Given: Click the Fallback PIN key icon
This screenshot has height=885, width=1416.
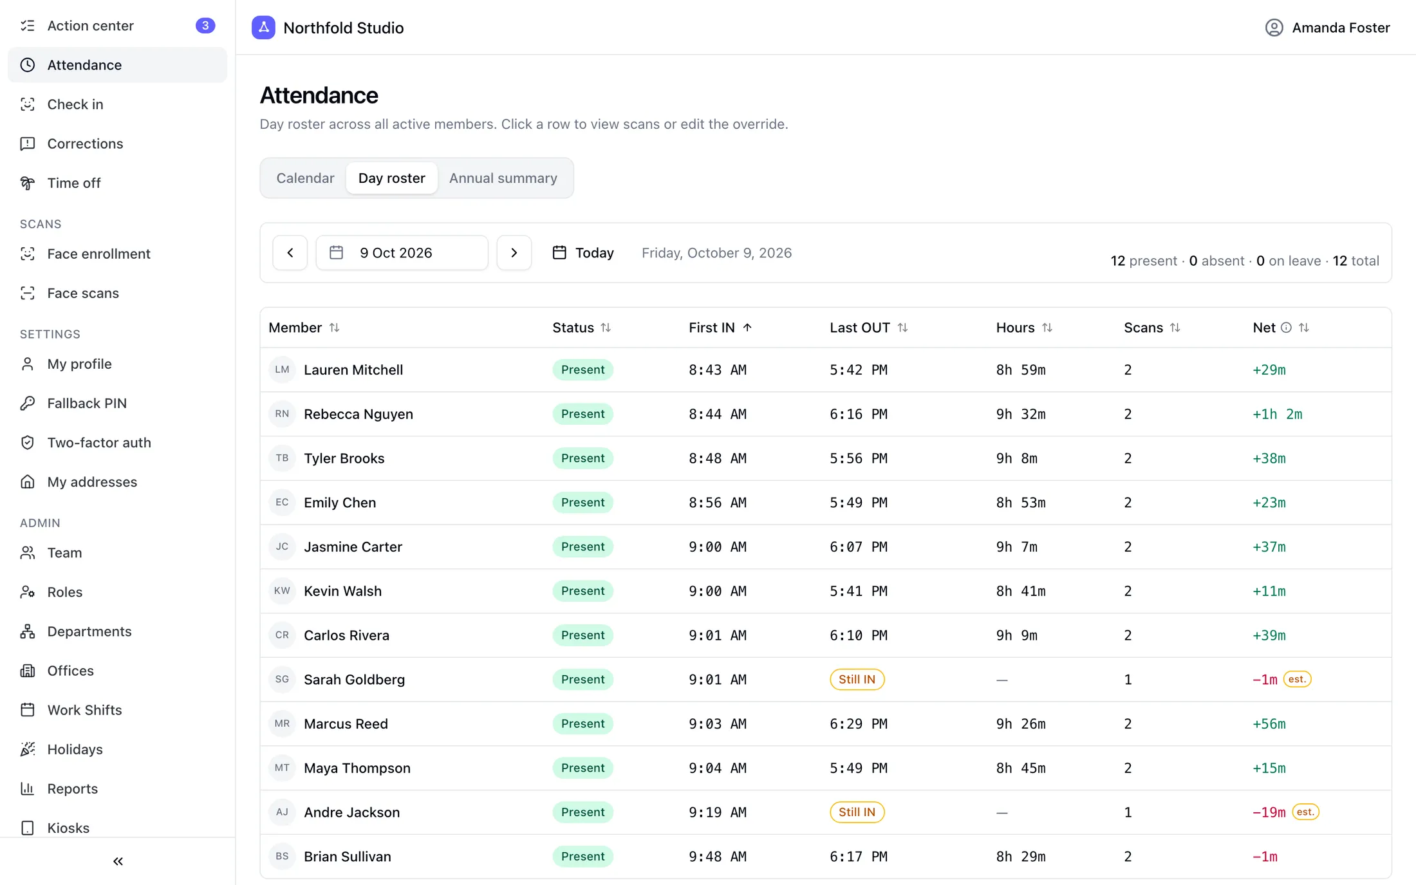Looking at the screenshot, I should 28,403.
